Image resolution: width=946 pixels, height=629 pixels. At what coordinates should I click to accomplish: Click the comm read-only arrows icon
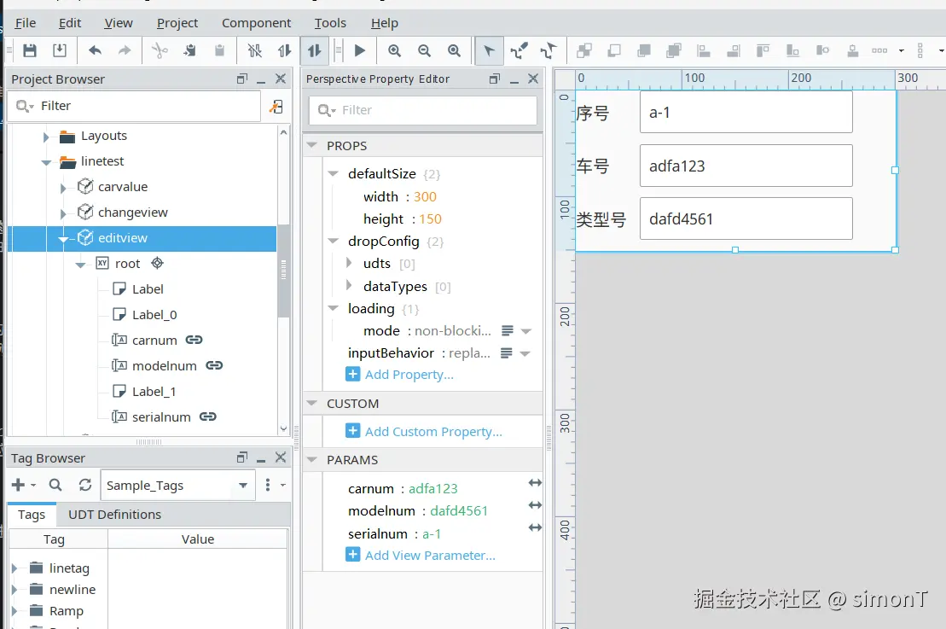point(284,50)
